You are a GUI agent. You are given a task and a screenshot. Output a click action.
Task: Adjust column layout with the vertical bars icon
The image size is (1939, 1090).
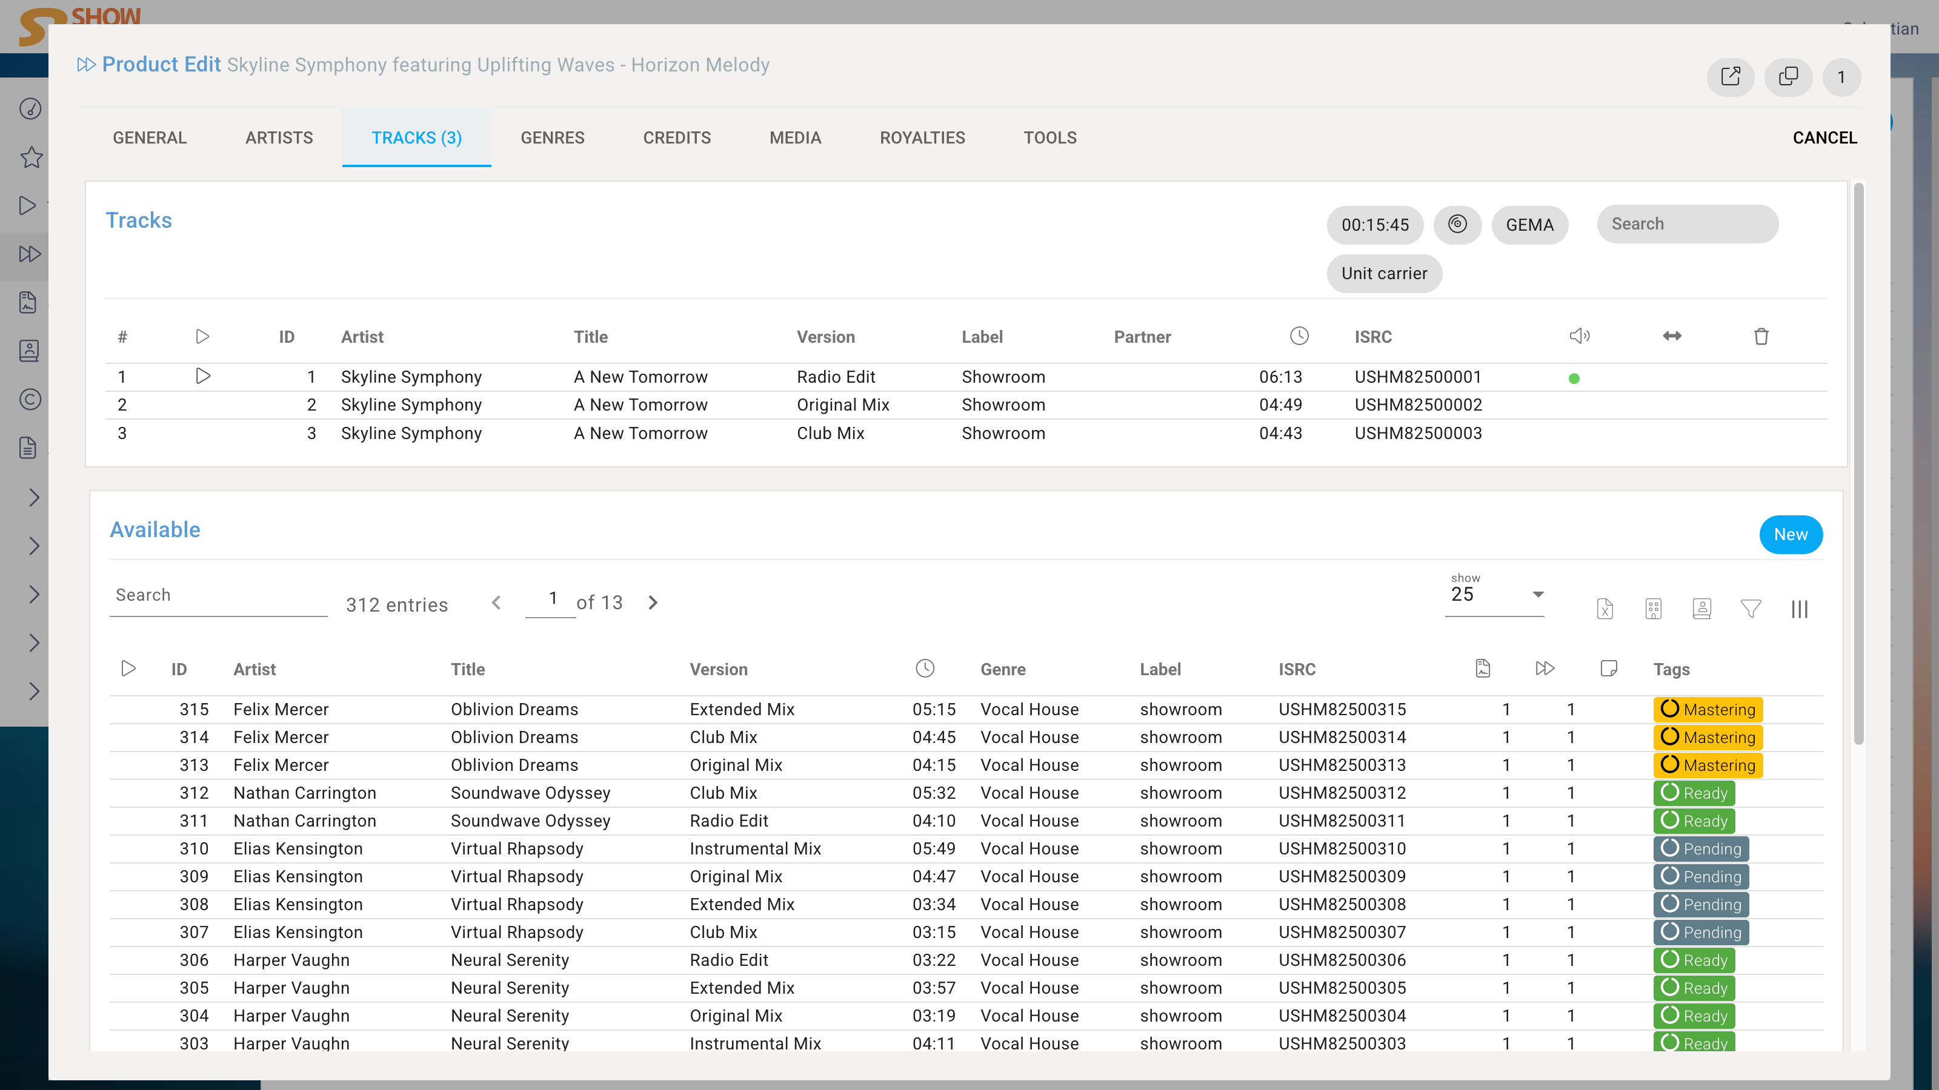click(x=1800, y=609)
